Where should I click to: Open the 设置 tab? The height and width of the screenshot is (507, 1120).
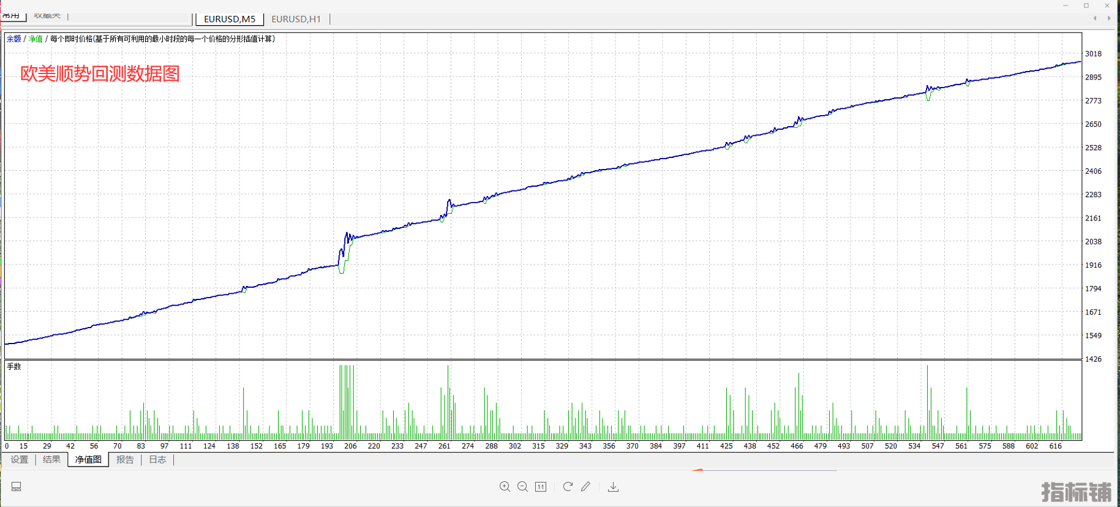[x=20, y=460]
